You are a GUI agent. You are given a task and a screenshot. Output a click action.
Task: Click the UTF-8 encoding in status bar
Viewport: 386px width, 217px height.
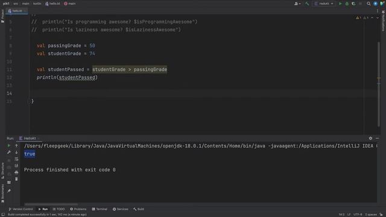point(358,215)
